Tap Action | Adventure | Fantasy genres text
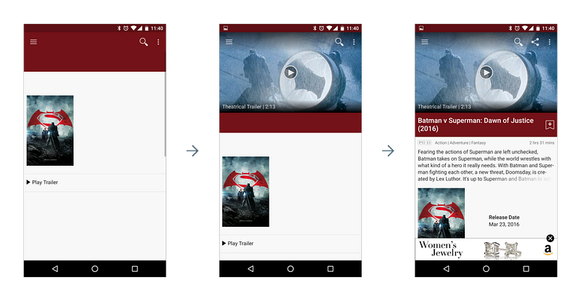 [x=460, y=143]
